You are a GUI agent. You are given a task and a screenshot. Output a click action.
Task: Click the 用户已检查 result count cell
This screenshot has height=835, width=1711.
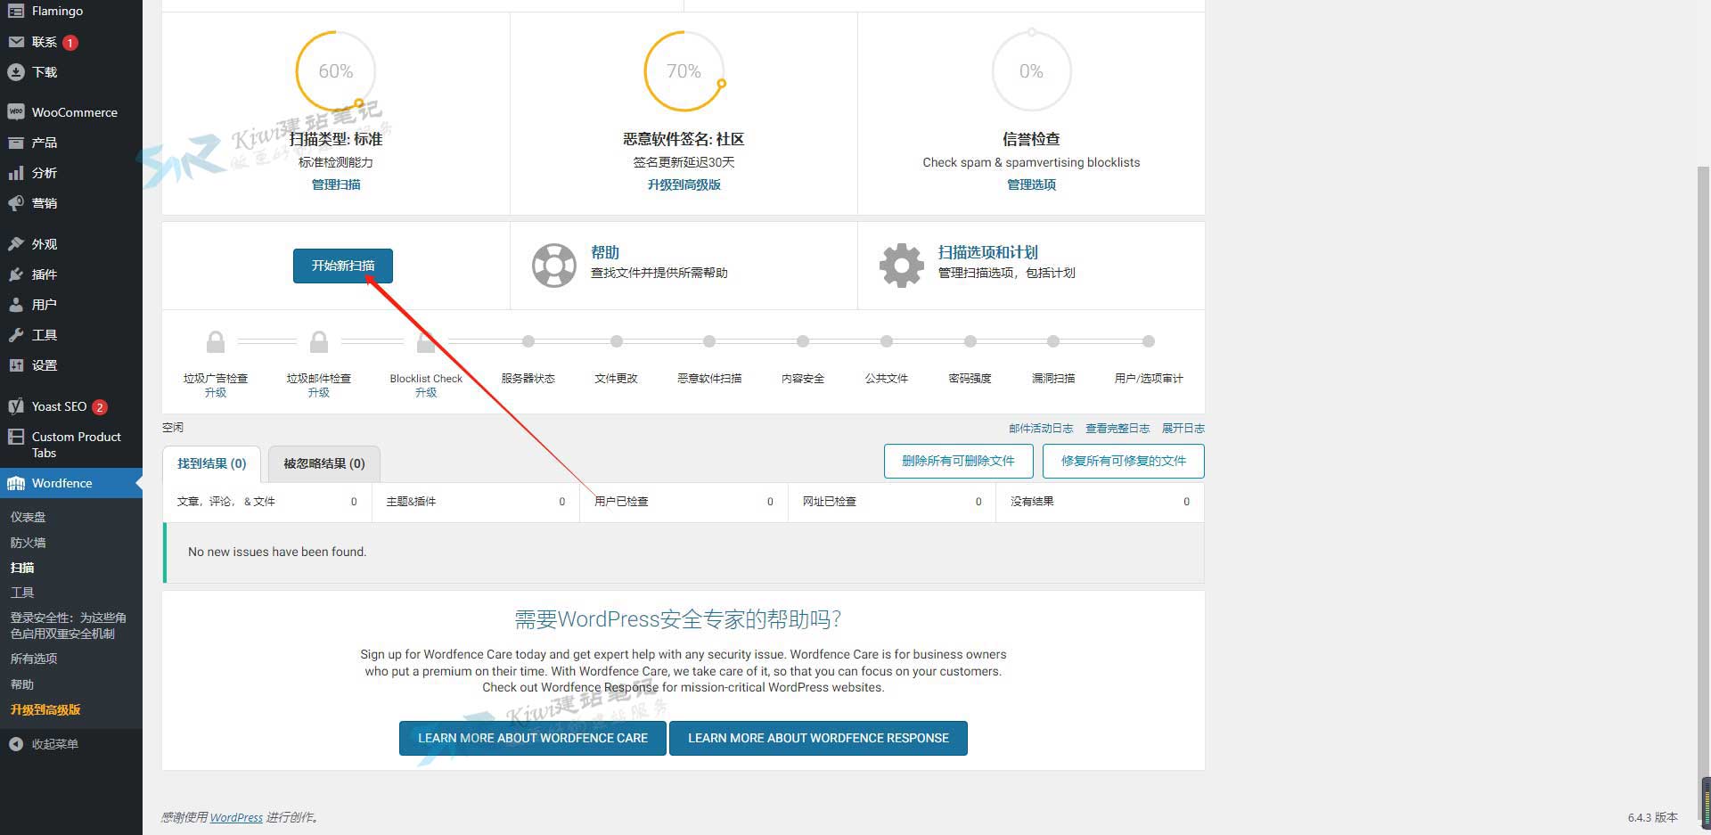[684, 502]
